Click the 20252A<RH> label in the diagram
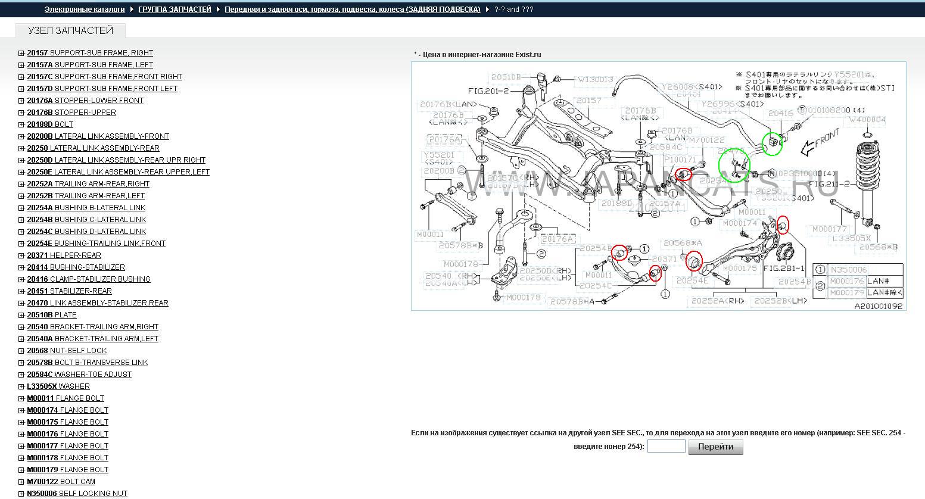The width and height of the screenshot is (925, 499). [718, 301]
